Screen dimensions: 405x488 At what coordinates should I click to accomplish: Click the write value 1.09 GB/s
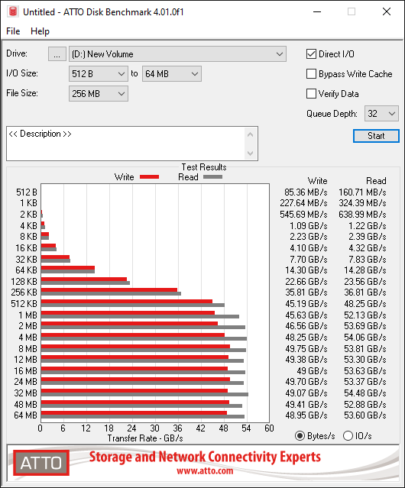309,225
